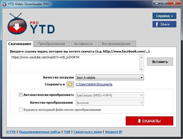This screenshot has height=139, width=183.
Task: Close the YTD Video Downloader window
Action: click(174, 3)
